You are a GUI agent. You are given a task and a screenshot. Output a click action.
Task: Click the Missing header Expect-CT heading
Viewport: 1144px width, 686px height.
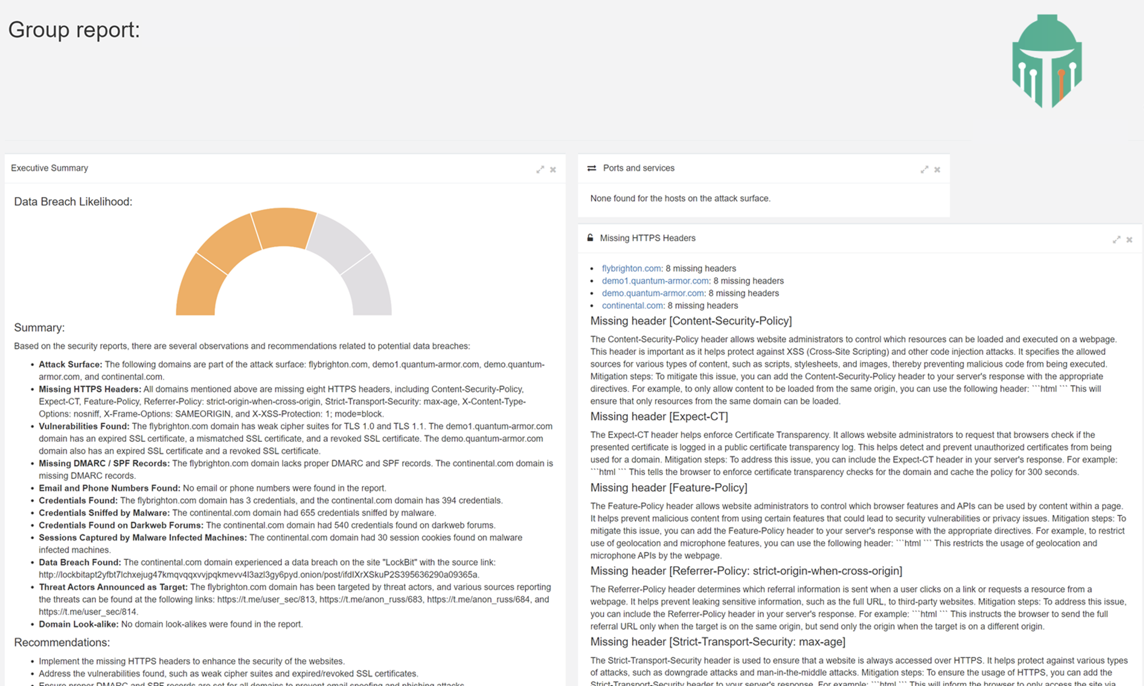pos(659,416)
